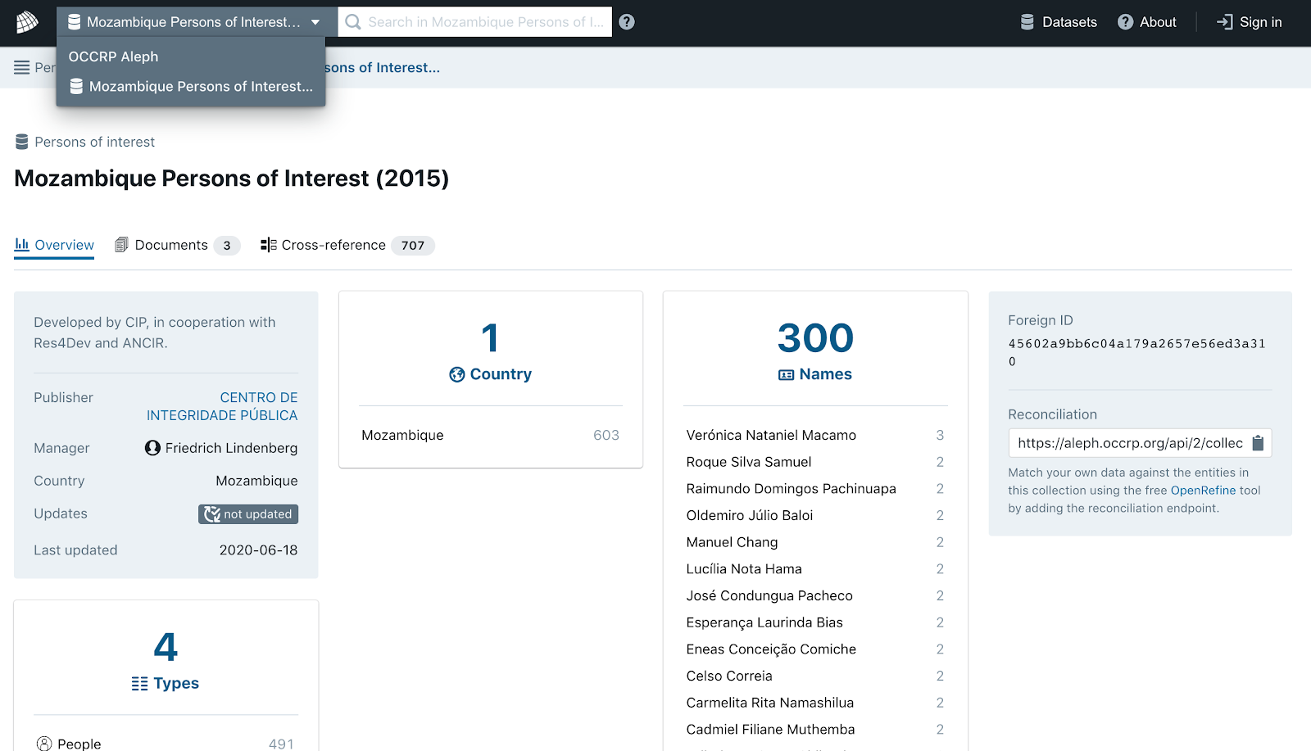Switch to the Documents tab

tap(171, 245)
